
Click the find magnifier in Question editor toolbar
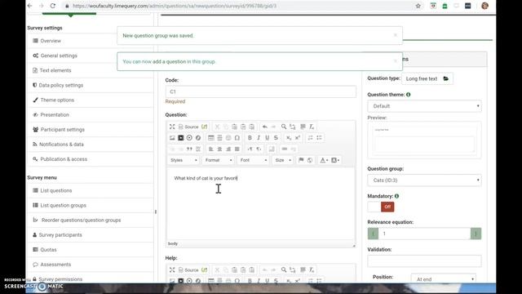coord(284,127)
